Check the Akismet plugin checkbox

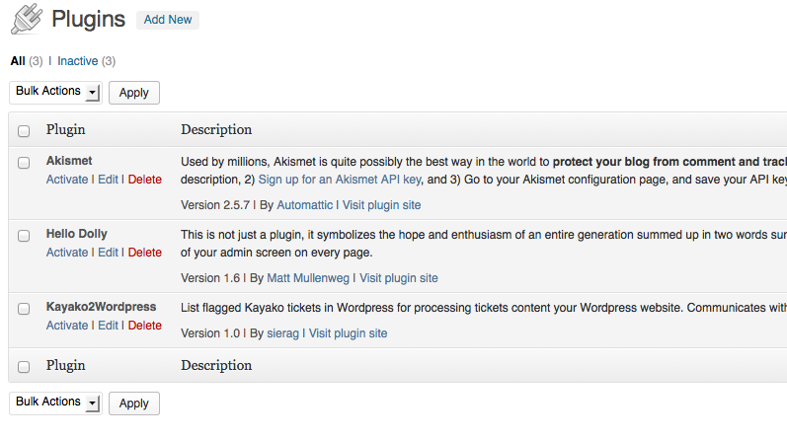point(24,163)
